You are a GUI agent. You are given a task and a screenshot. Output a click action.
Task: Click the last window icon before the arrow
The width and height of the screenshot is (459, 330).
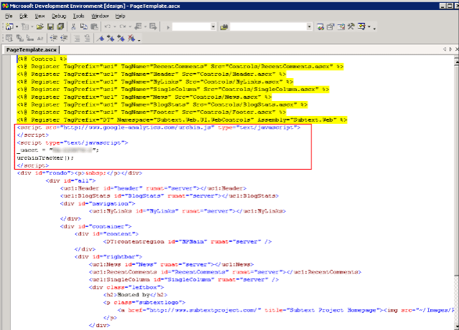(x=361, y=27)
